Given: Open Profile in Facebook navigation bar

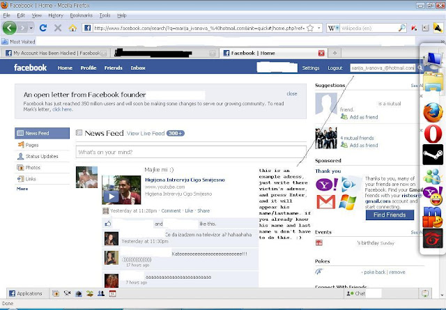Looking at the screenshot, I should (89, 68).
